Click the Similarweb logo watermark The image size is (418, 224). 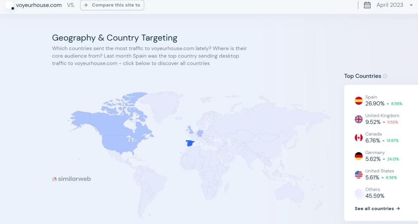pos(71,179)
